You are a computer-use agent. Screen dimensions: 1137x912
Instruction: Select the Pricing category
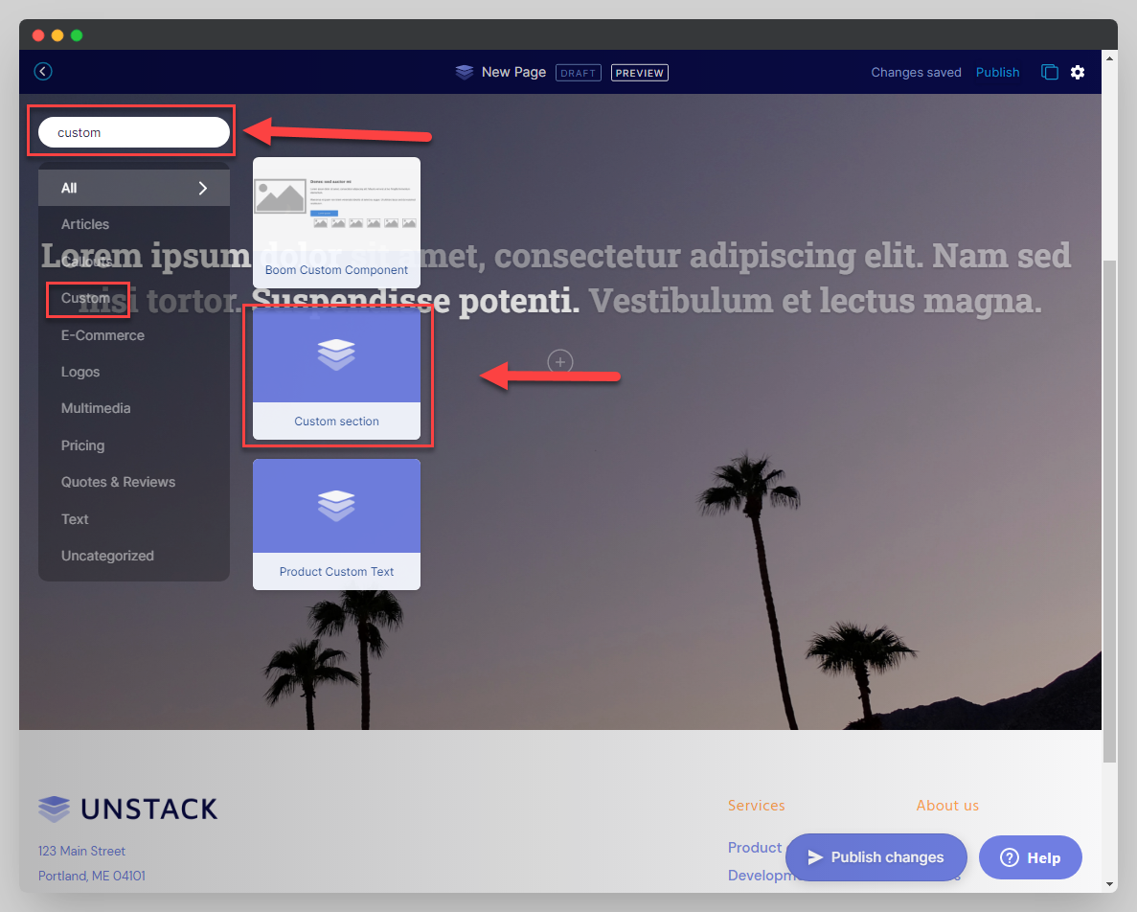click(82, 445)
